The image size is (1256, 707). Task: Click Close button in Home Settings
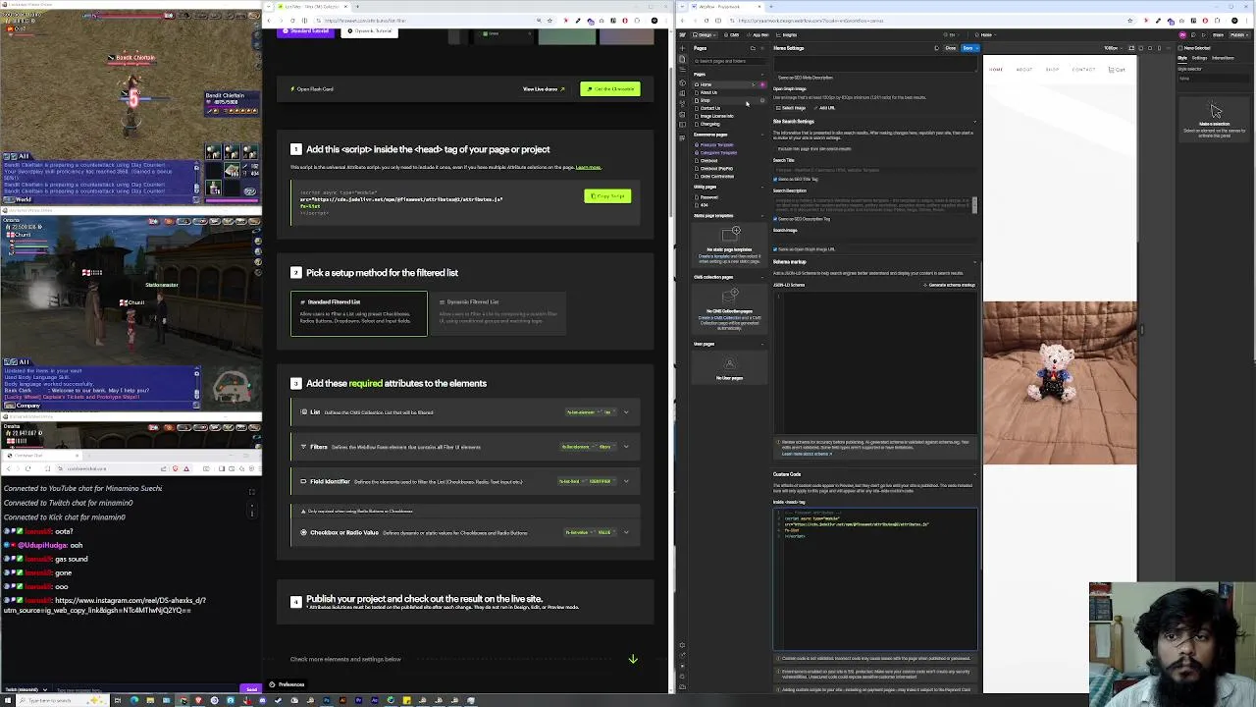tap(950, 48)
